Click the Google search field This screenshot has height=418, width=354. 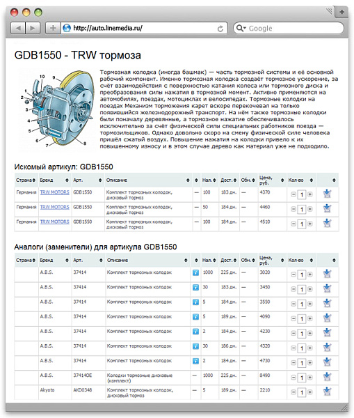click(289, 29)
